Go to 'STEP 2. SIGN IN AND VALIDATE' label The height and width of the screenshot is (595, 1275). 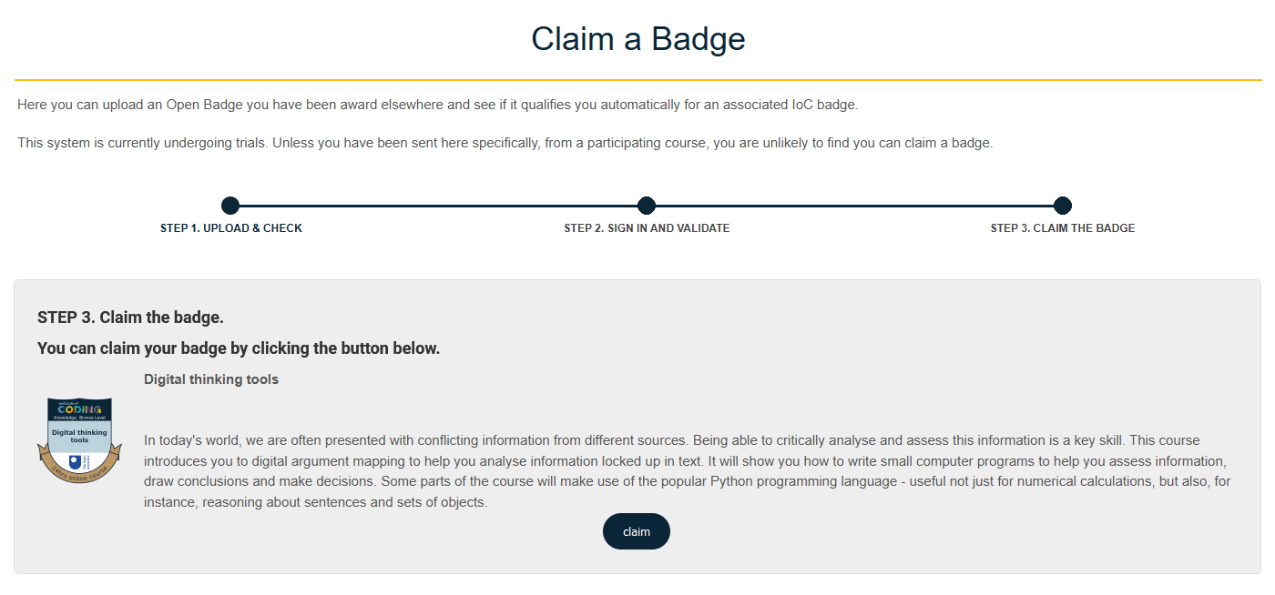click(x=647, y=228)
